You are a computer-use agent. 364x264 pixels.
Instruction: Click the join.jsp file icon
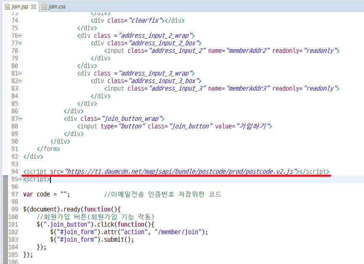click(x=7, y=7)
